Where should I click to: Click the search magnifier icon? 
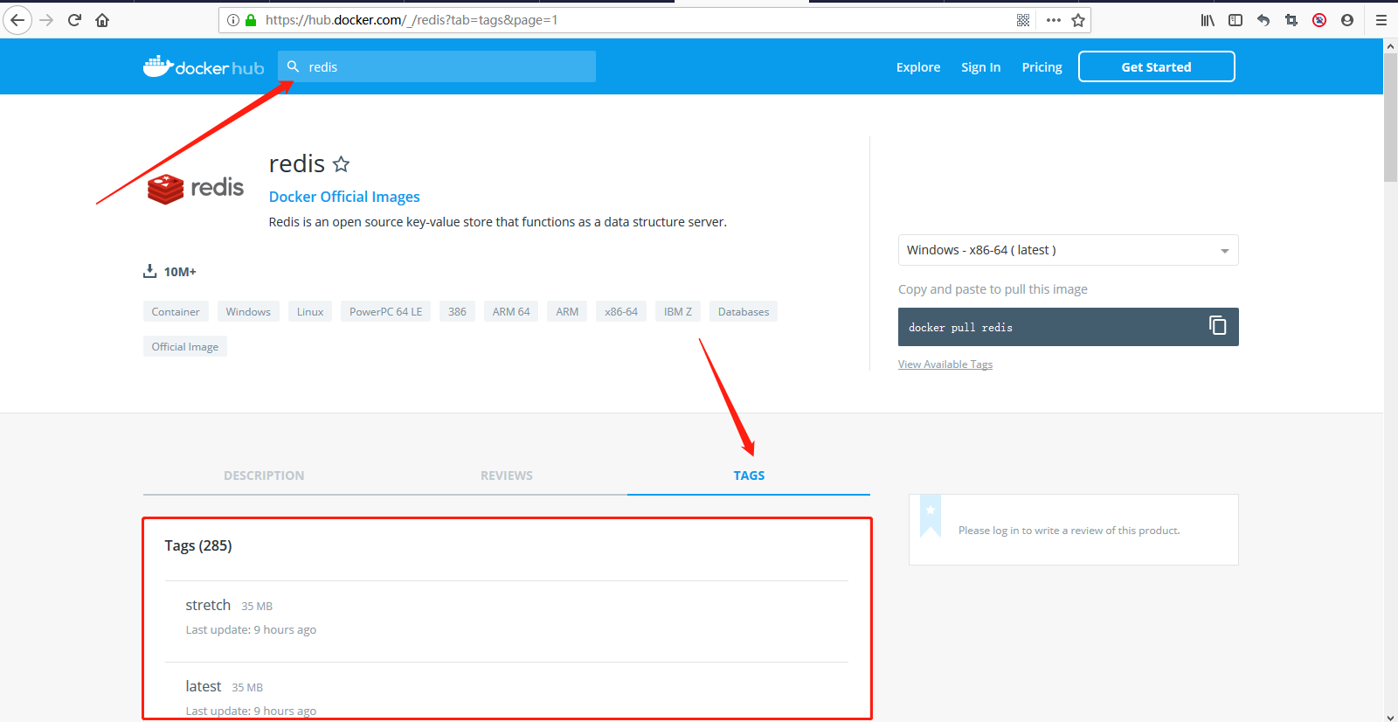(293, 66)
